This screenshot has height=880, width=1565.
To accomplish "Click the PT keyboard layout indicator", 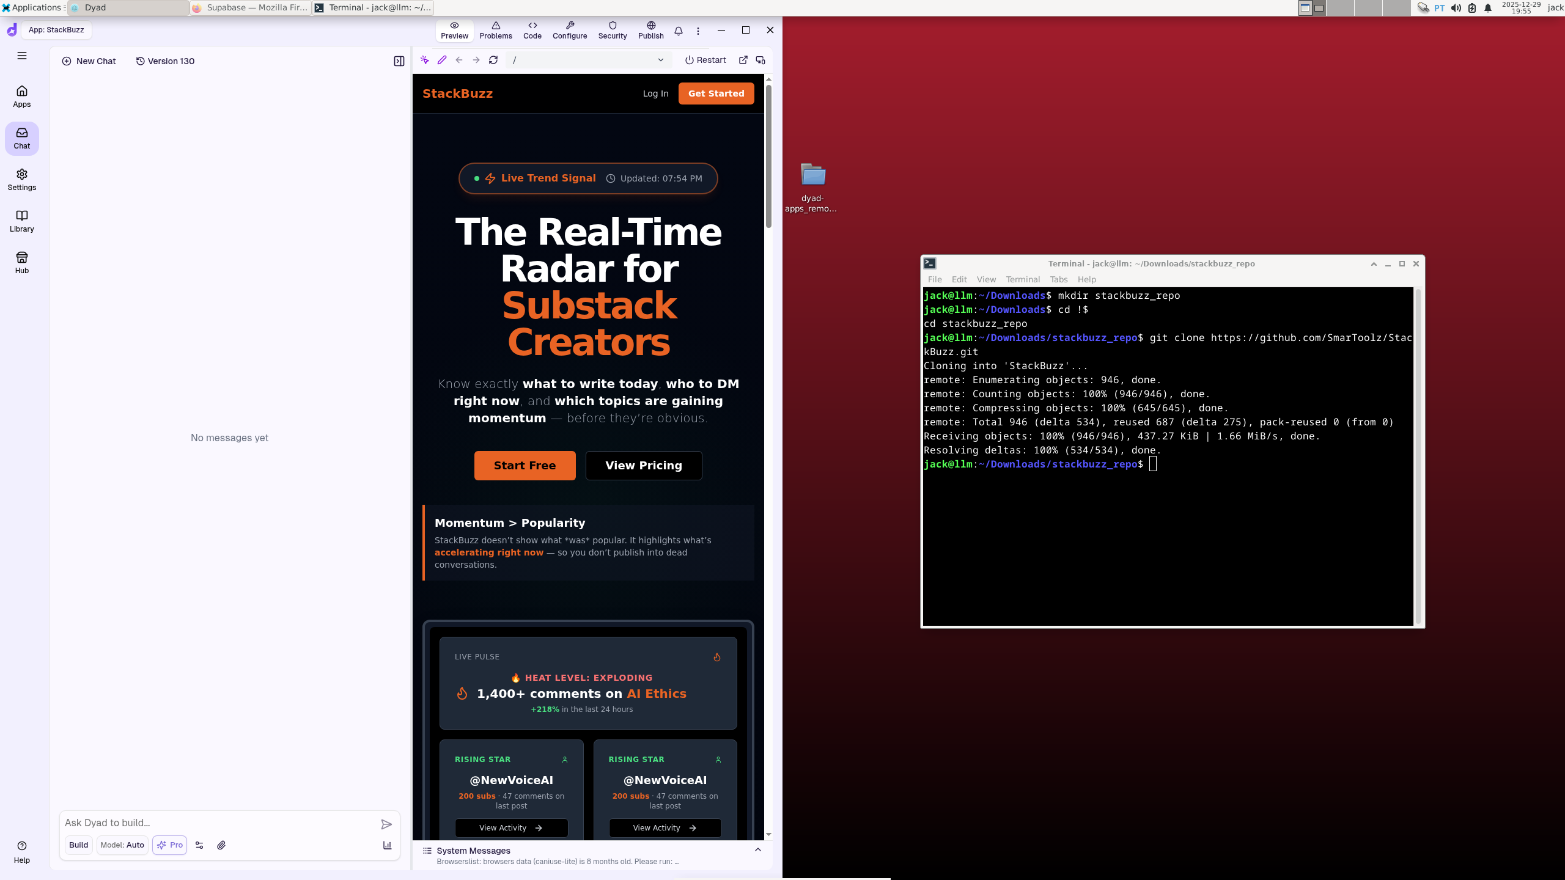I will pos(1440,8).
